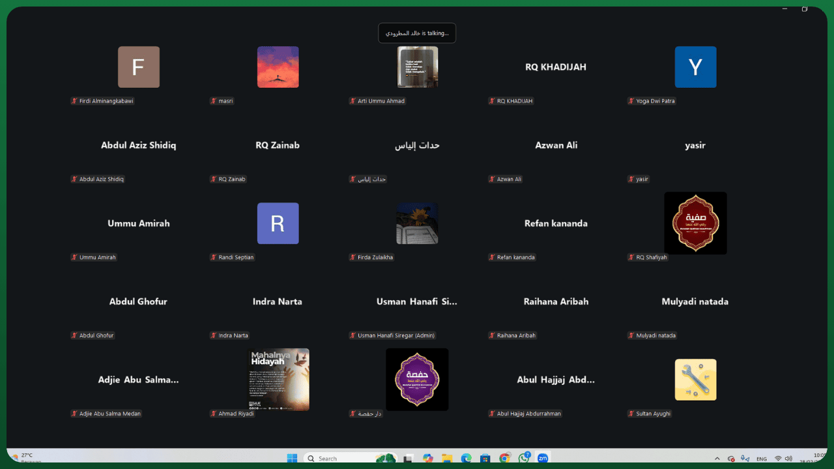The image size is (834, 469).
Task: Click the "is talking" speaker notification
Action: (417, 33)
